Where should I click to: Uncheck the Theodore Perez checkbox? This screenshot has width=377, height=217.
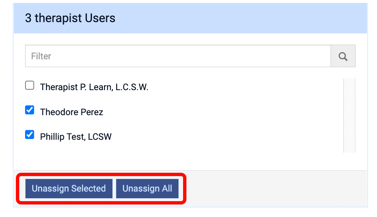(30, 110)
